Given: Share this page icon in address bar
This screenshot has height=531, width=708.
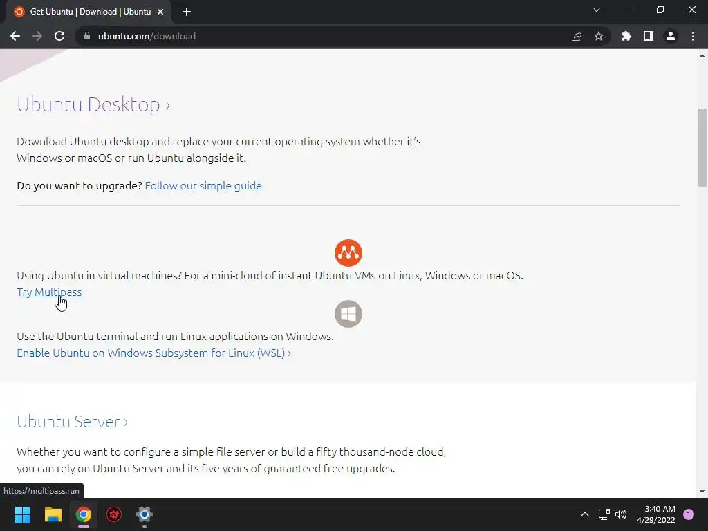Looking at the screenshot, I should point(577,36).
